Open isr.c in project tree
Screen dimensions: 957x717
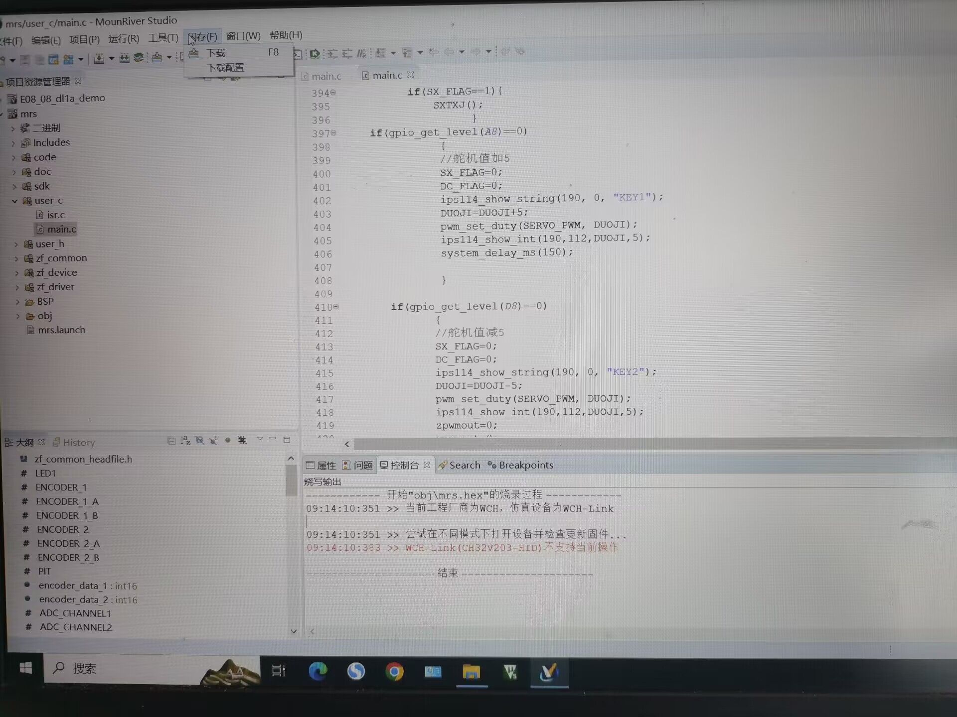tap(51, 215)
